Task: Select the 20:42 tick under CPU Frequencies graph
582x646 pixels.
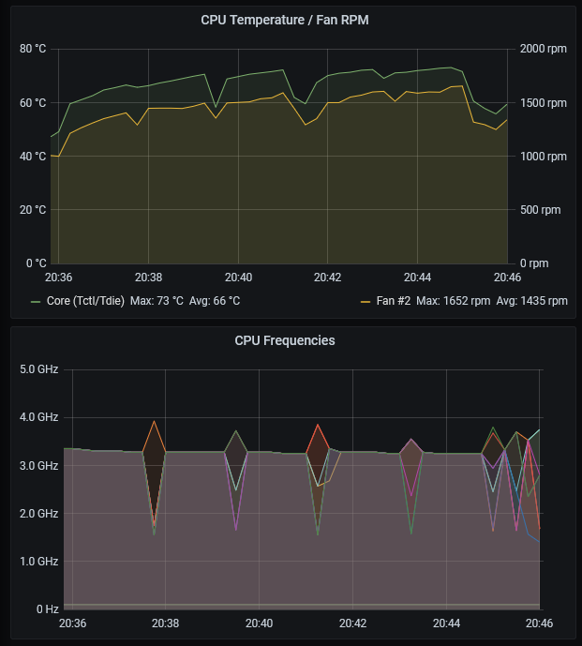Action: click(x=352, y=623)
